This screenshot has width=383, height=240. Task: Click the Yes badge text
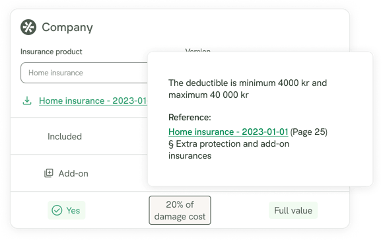[x=73, y=210]
